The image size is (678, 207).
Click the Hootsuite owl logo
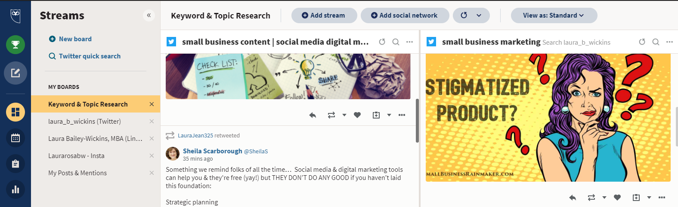[15, 16]
